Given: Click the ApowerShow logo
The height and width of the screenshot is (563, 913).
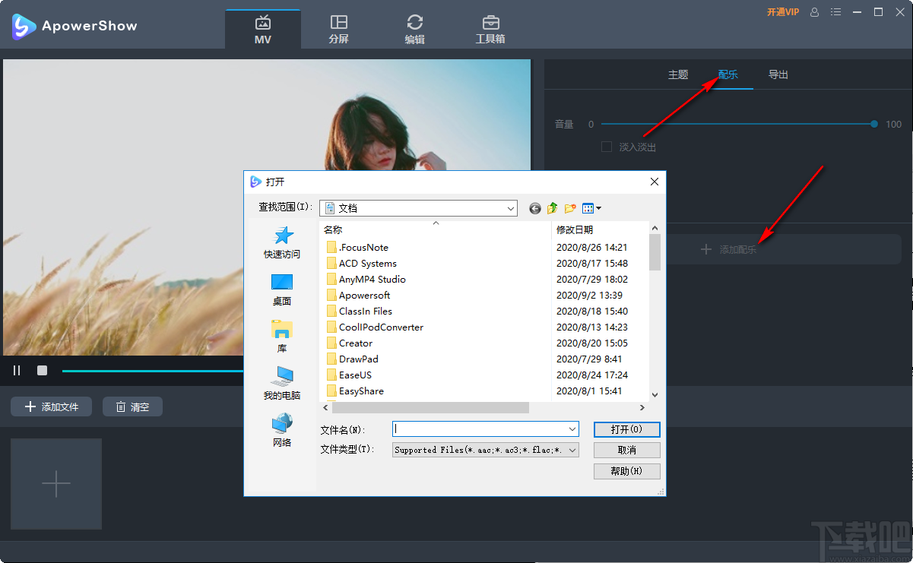Looking at the screenshot, I should tap(74, 26).
